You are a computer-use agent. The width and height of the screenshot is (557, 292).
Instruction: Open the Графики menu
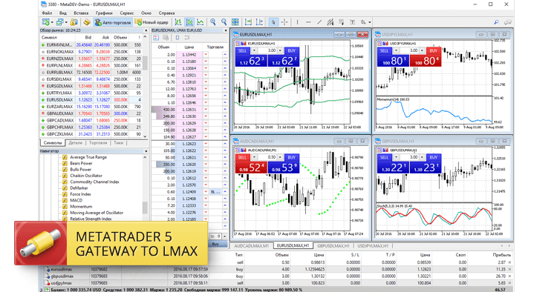tap(104, 13)
